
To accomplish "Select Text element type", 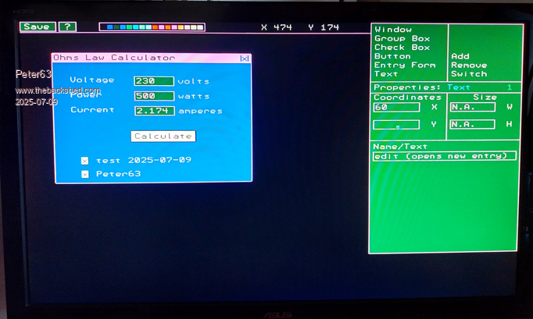I will coord(386,74).
